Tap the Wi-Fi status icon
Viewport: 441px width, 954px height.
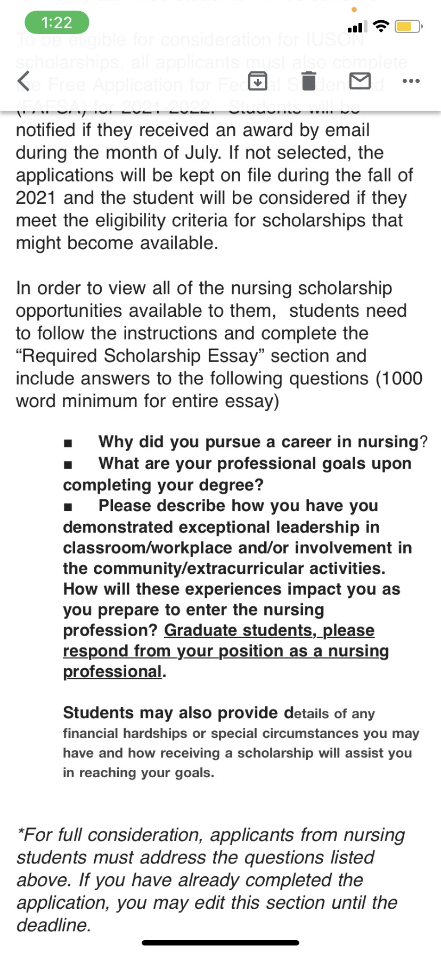381,26
